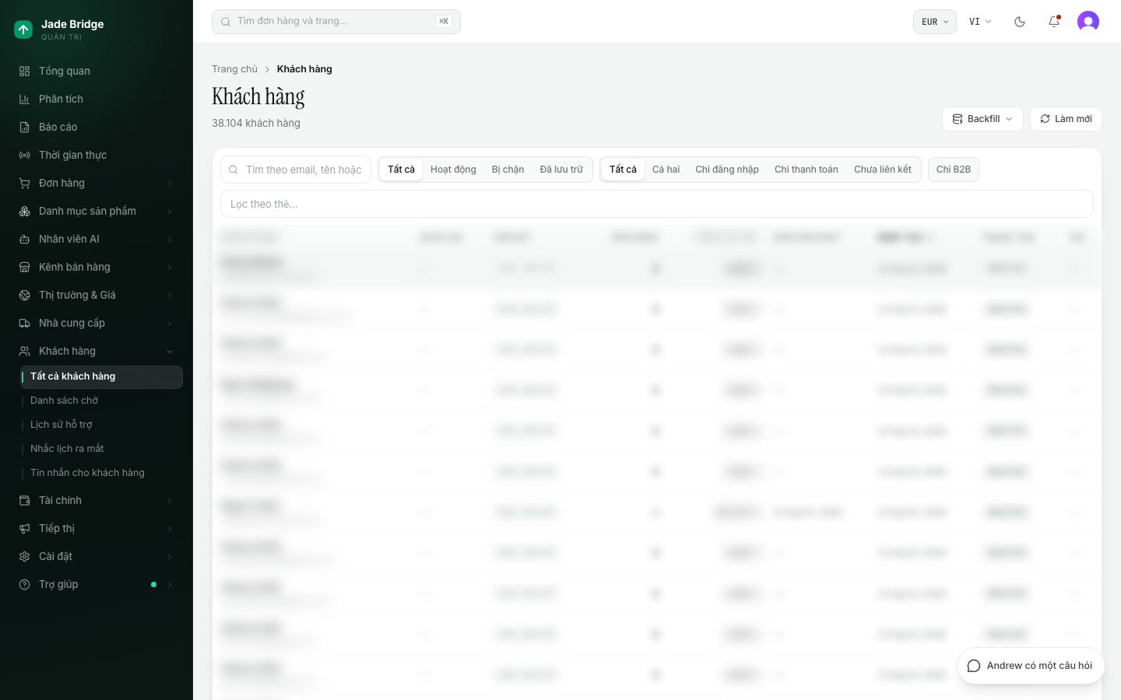
Task: Click the Lọc theo thẻ tag filter field
Action: [657, 204]
